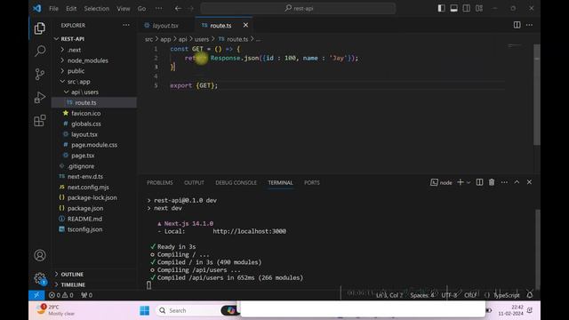Viewport: 569px width, 320px height.
Task: Open the Explorer view in activity bar
Action: (39, 28)
